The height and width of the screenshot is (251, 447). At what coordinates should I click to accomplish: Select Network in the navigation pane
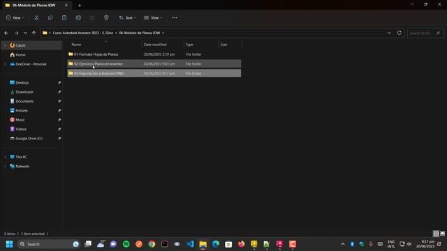[22, 166]
